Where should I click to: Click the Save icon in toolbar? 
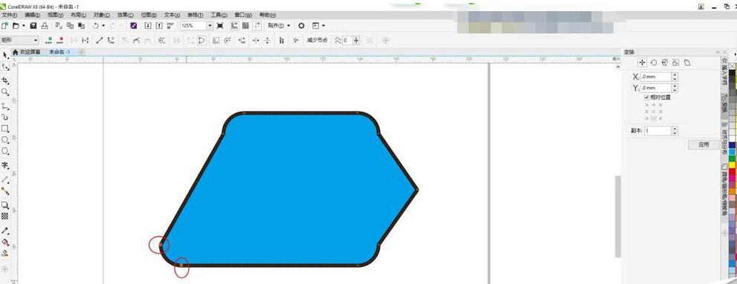(33, 25)
